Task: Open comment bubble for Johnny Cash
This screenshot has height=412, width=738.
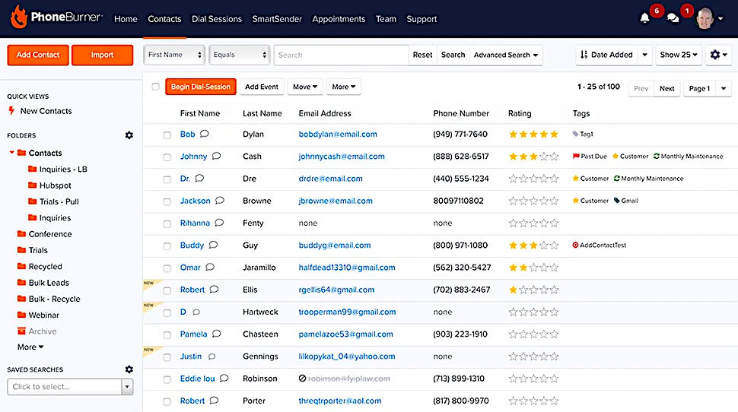Action: (x=217, y=156)
